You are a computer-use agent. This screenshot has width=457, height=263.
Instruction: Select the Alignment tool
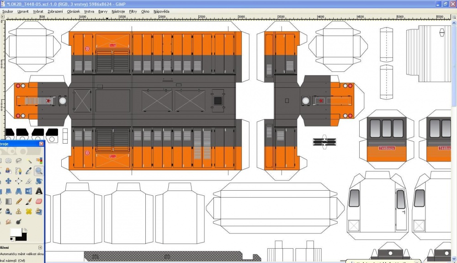19,181
